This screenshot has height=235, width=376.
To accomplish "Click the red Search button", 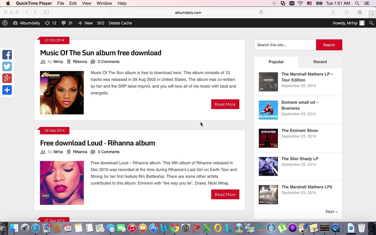I will click(x=329, y=45).
